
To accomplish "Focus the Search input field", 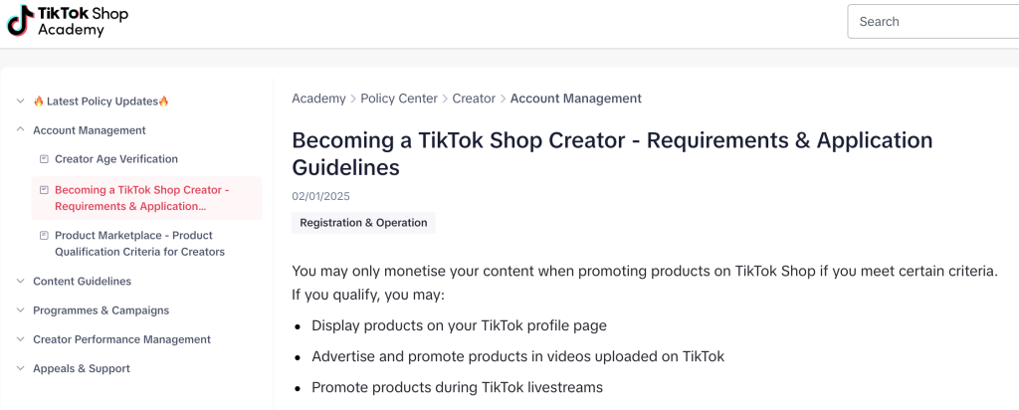I will 933,22.
